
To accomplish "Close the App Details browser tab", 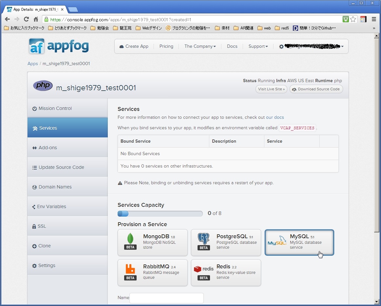I will (x=63, y=9).
